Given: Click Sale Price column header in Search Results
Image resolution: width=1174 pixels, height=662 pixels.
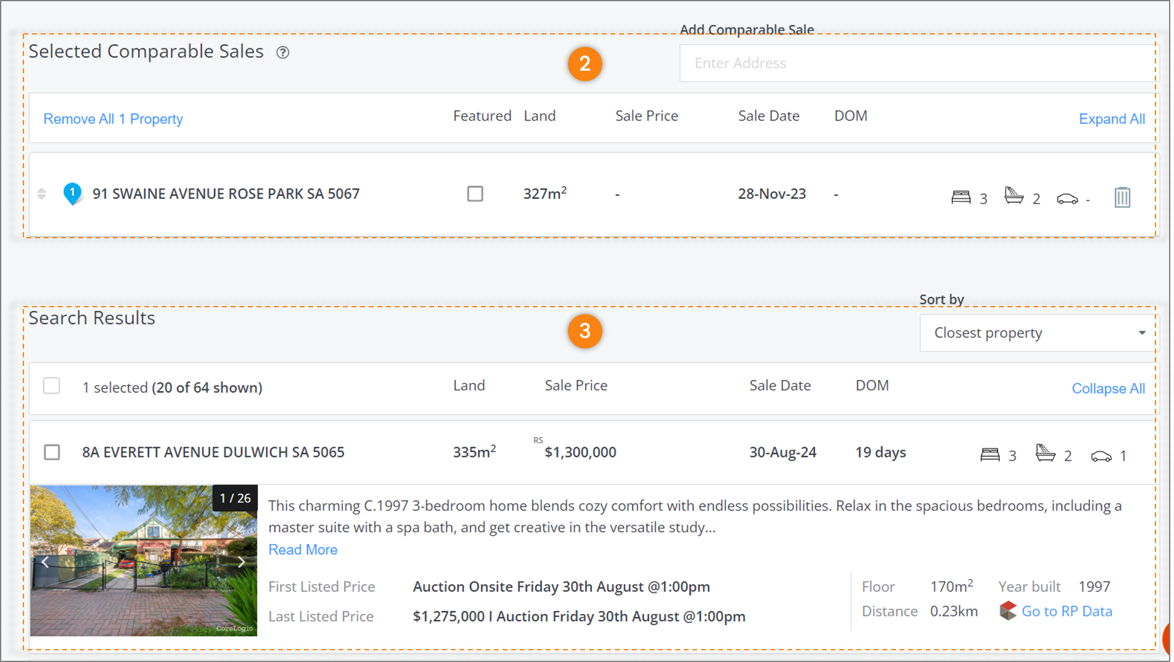Looking at the screenshot, I should 576,385.
